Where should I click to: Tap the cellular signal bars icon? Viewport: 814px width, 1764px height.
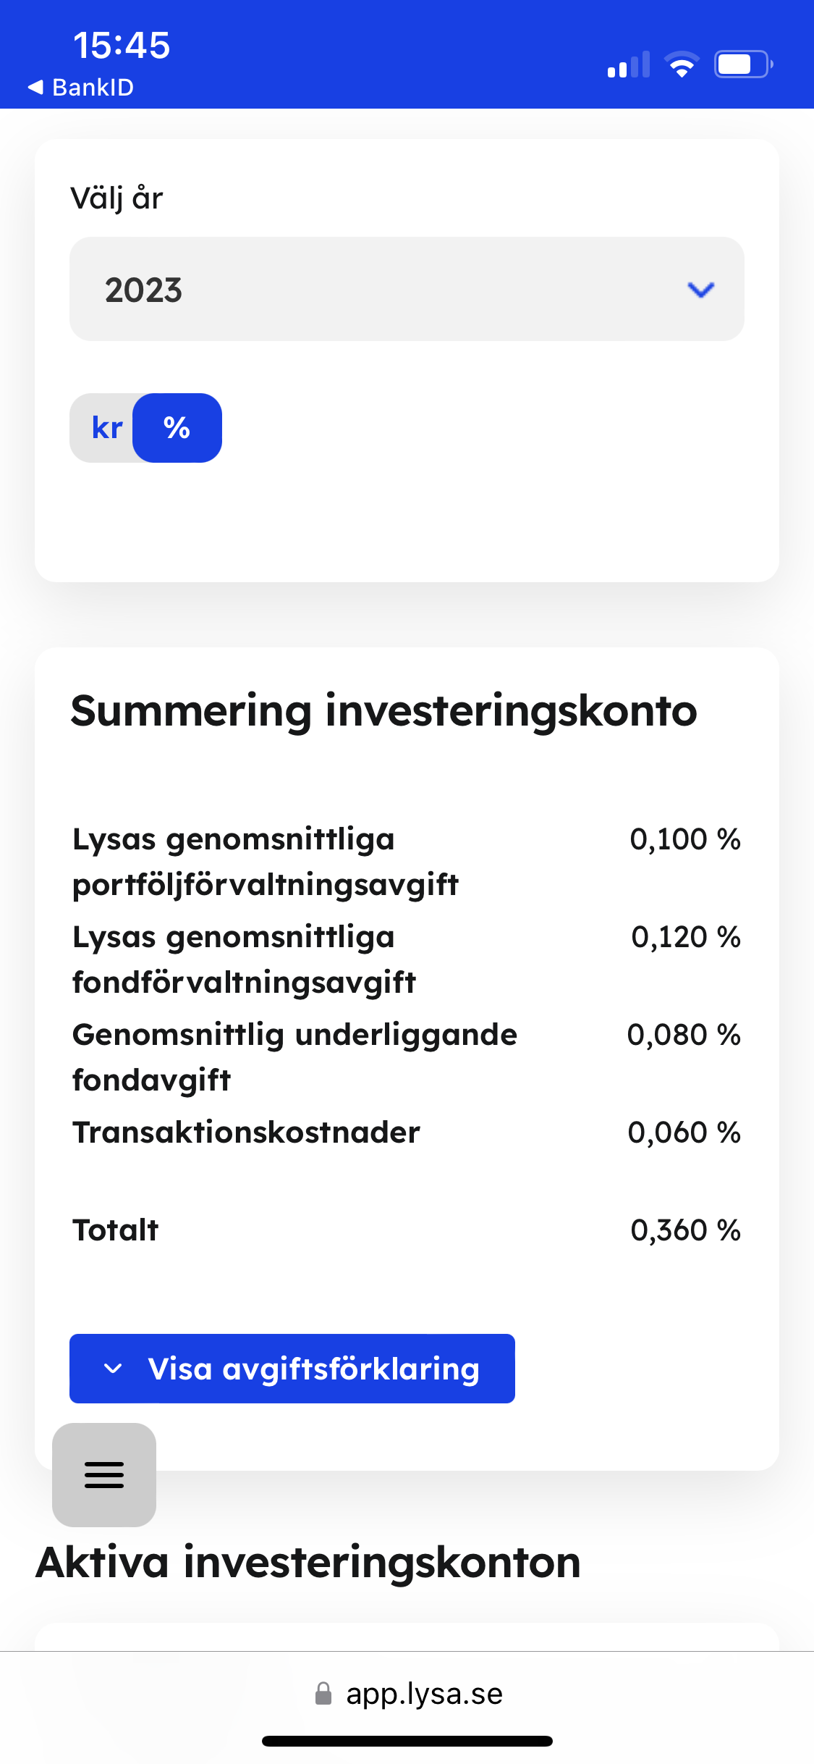point(628,65)
